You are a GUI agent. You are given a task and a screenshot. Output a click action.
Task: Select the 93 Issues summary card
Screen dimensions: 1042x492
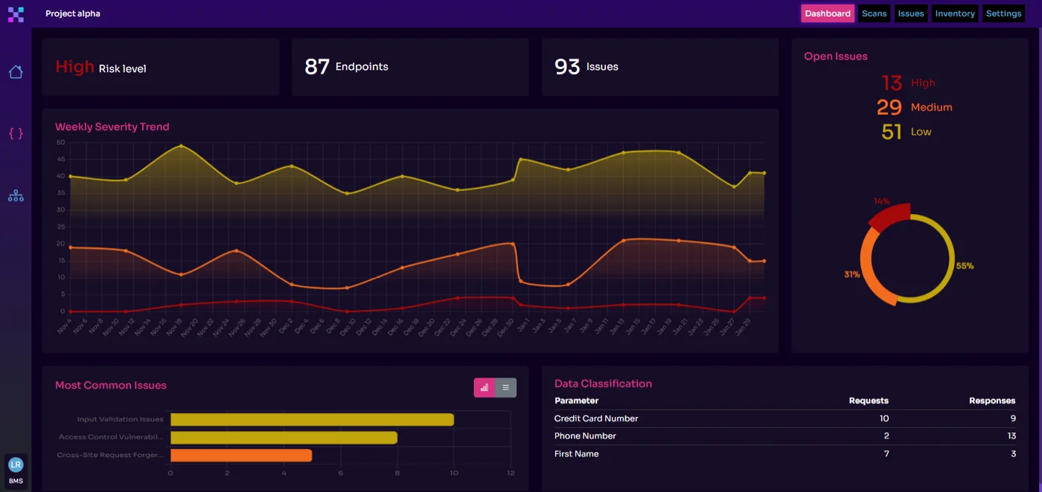coord(659,67)
